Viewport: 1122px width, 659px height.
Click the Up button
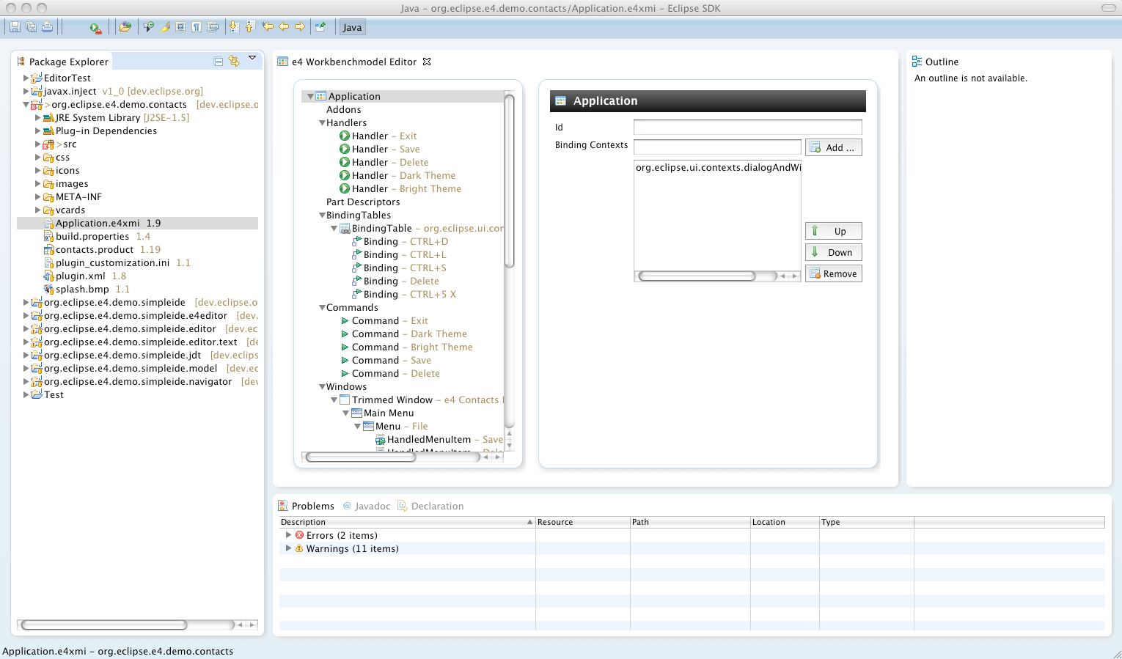coord(834,231)
